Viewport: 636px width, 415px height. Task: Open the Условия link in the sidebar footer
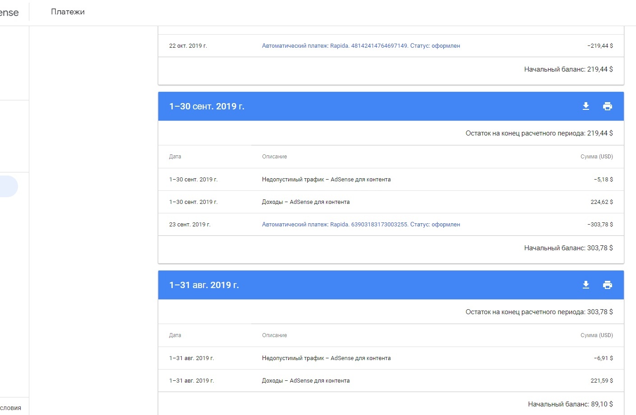pyautogui.click(x=11, y=408)
